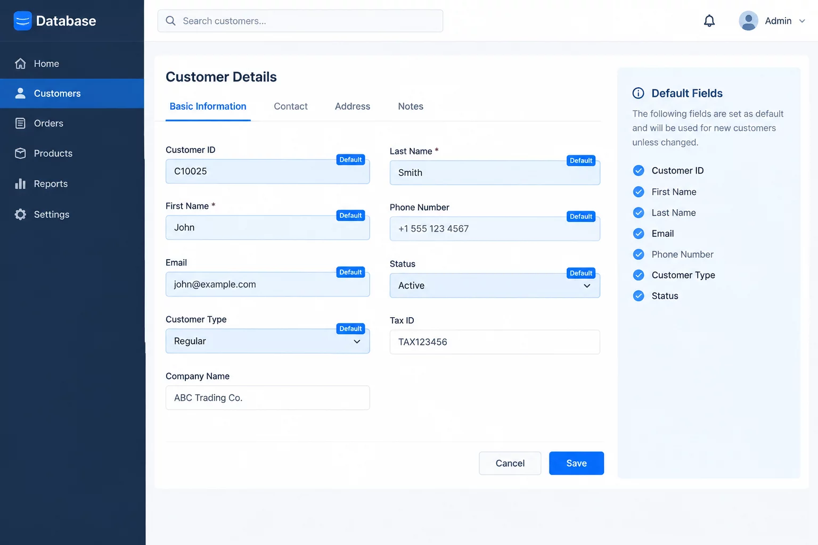Open the Notes tab

point(411,106)
